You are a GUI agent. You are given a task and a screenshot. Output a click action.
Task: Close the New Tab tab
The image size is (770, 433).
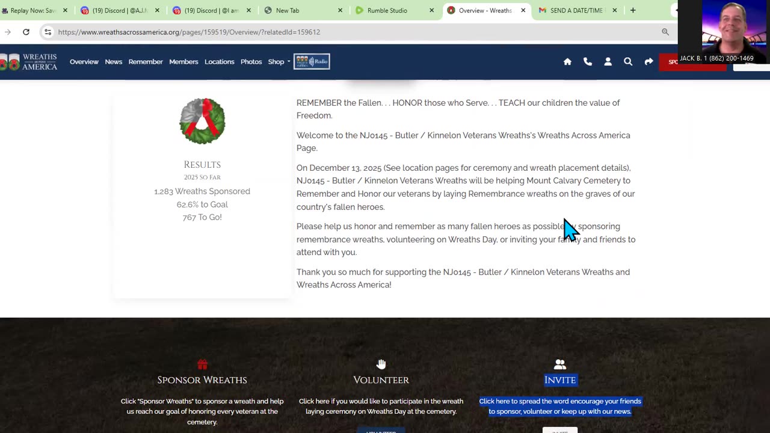(x=340, y=10)
